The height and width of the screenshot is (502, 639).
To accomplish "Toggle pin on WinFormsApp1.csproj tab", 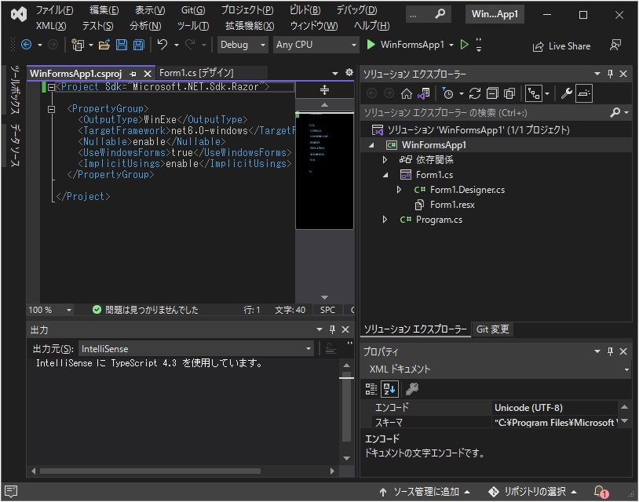I will click(133, 74).
